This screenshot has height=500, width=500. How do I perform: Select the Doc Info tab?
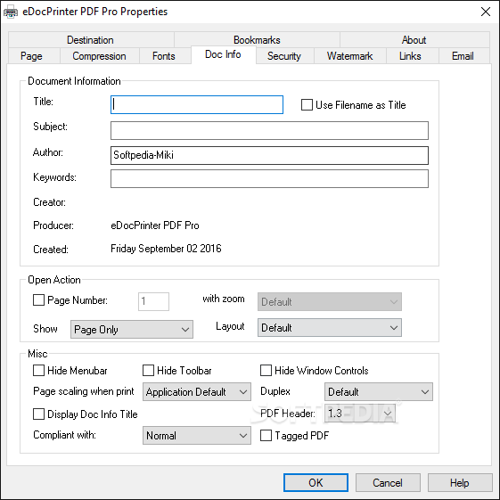coord(223,54)
